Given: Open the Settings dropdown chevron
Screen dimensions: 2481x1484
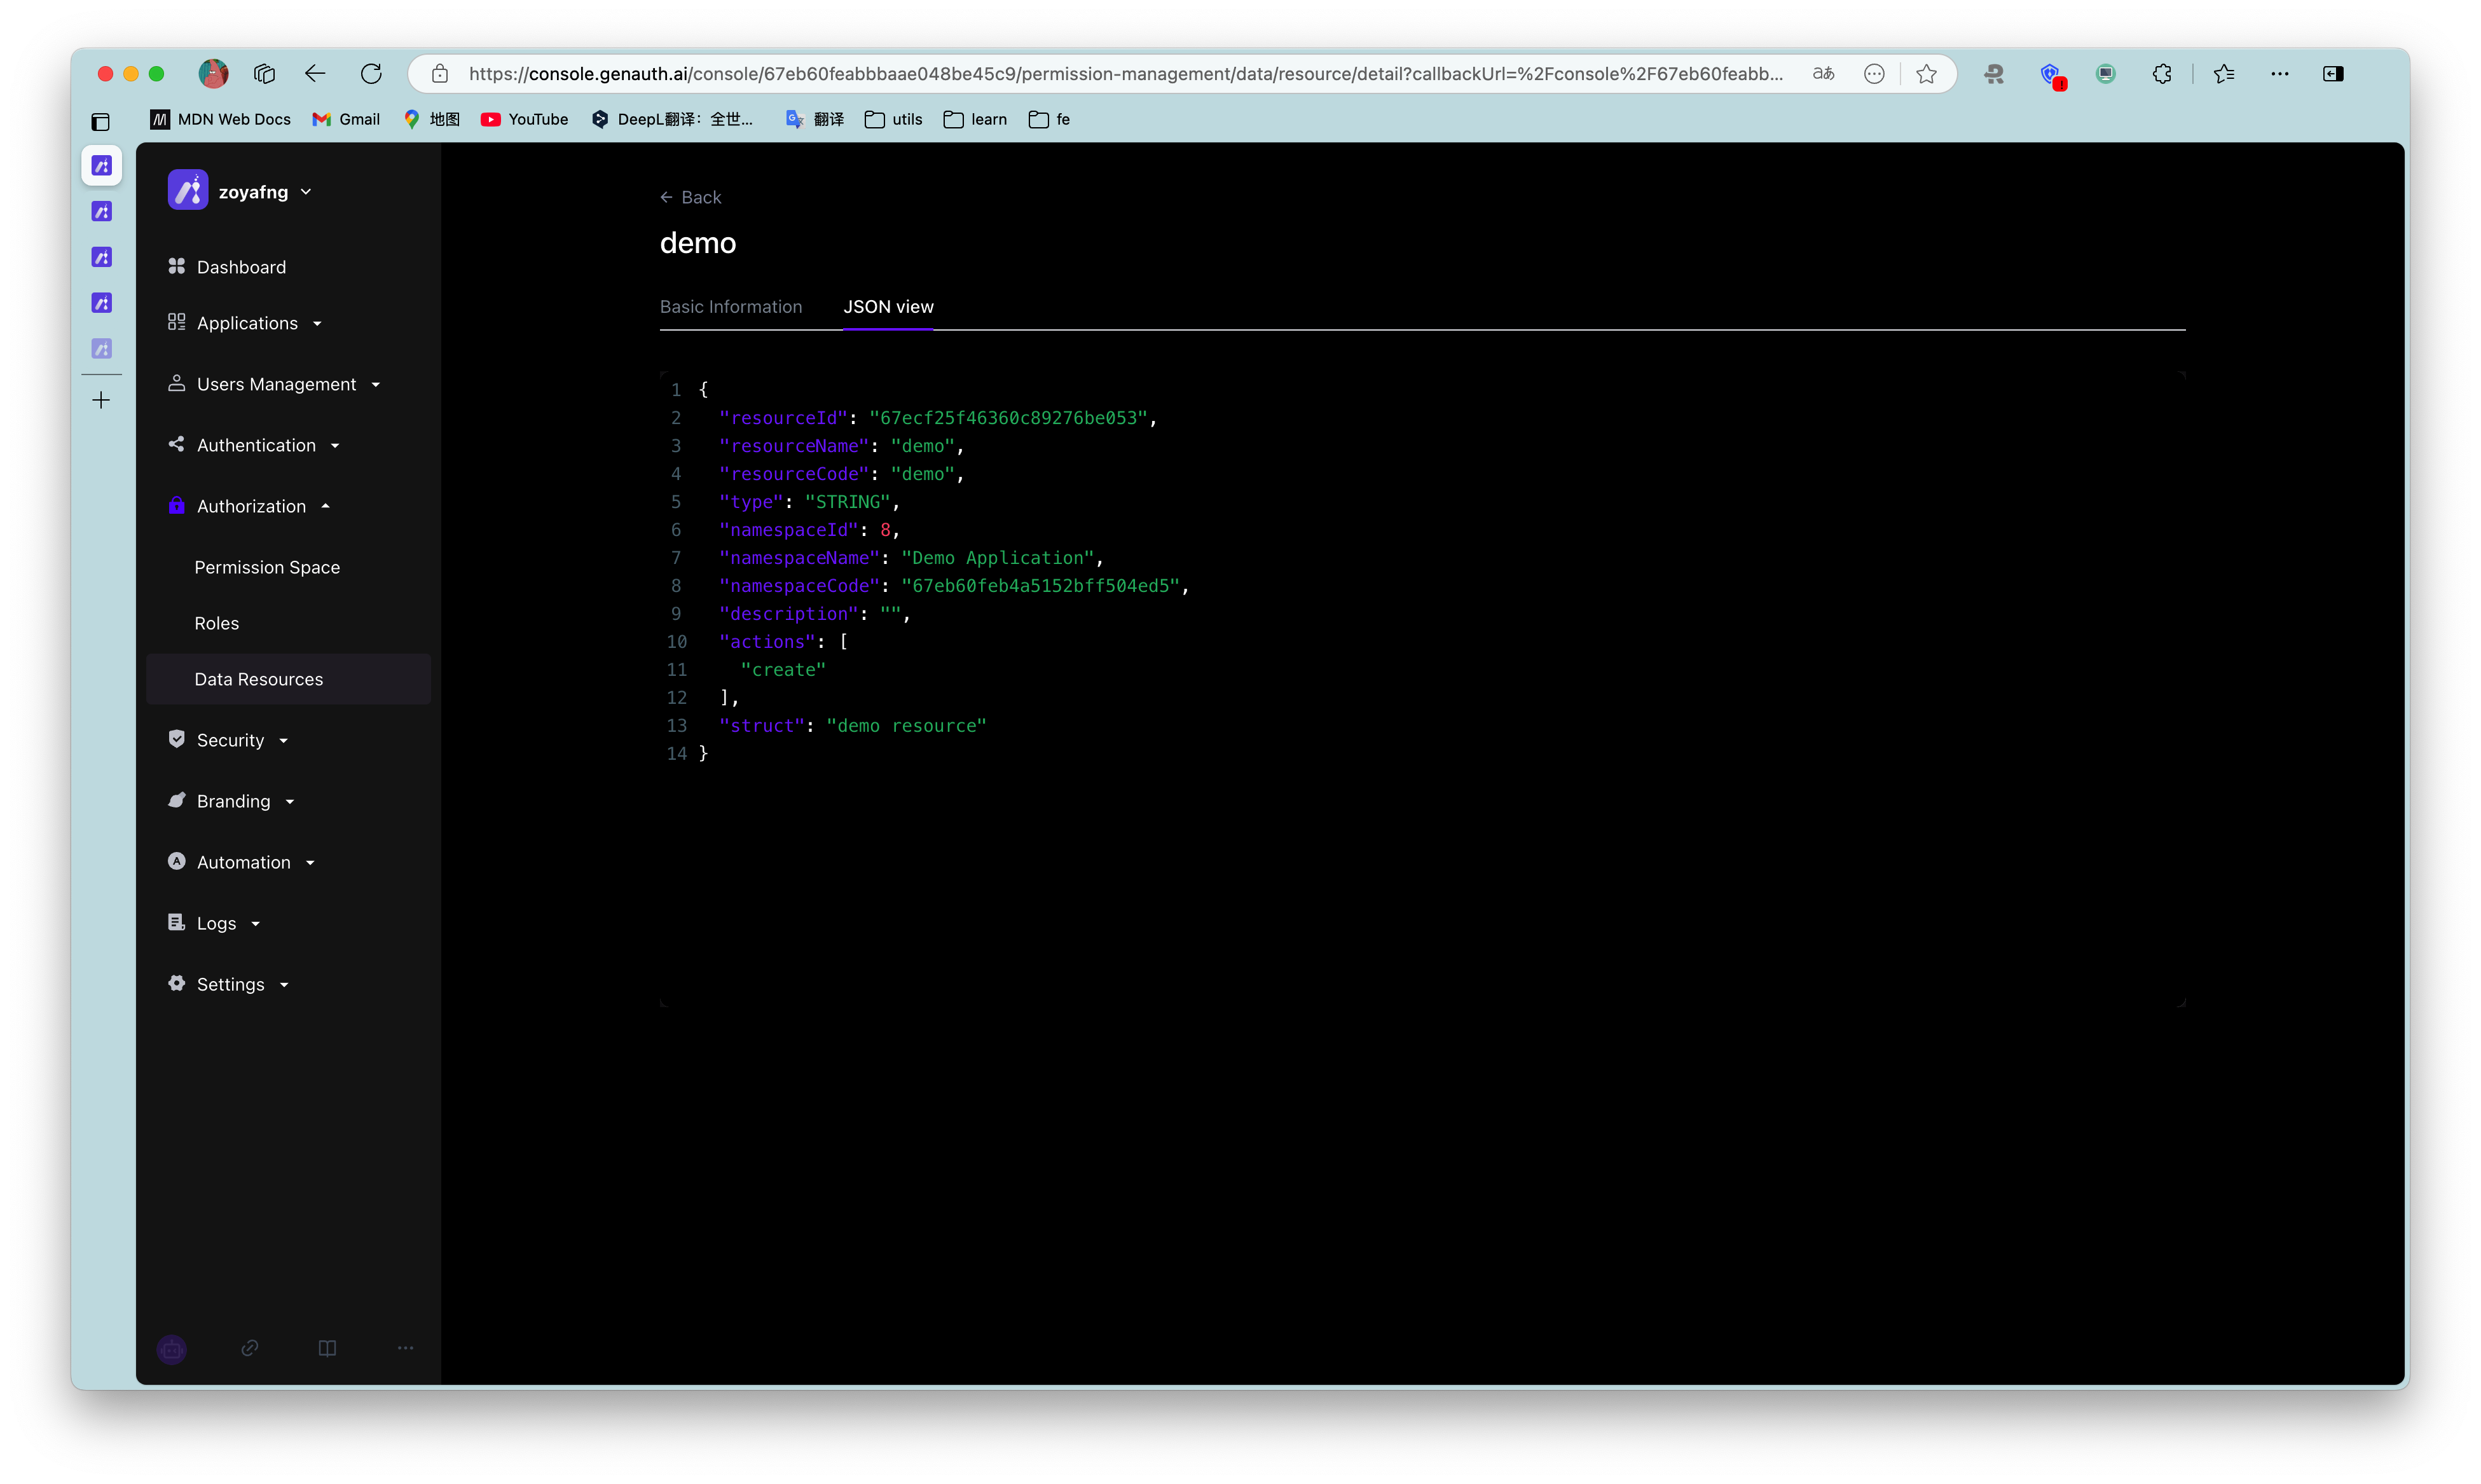Looking at the screenshot, I should [x=285, y=984].
